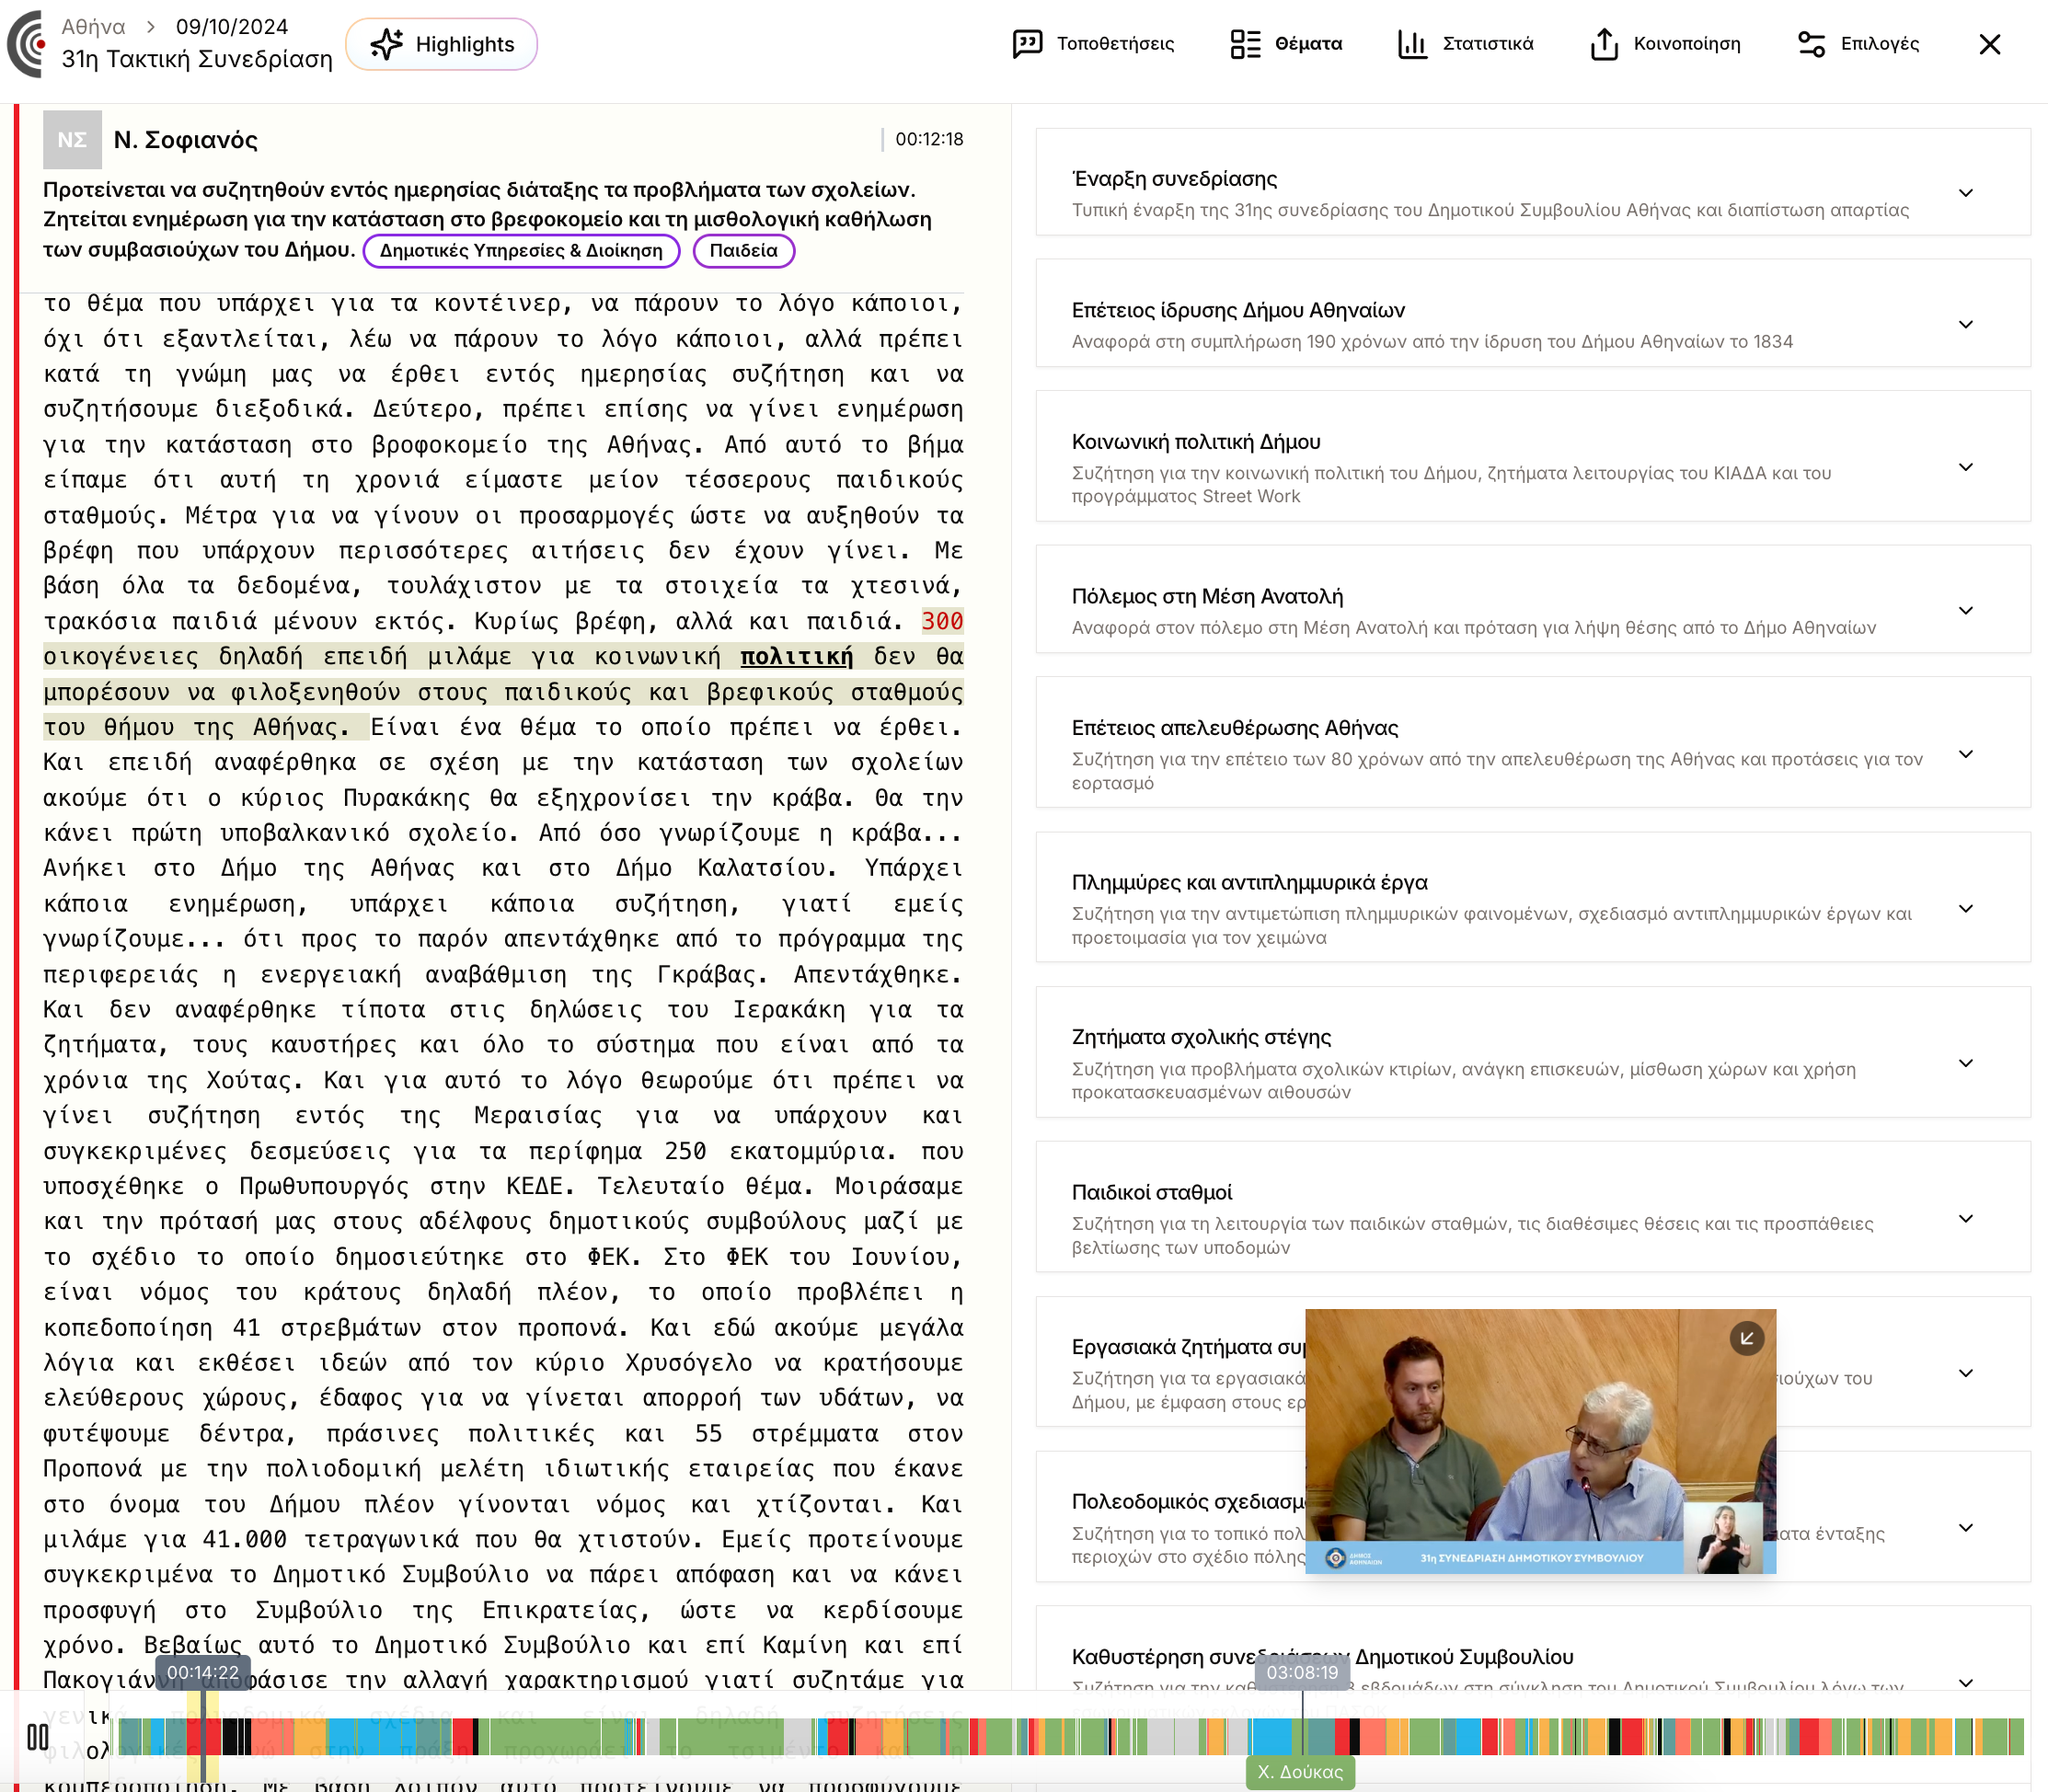Open the Έναρξη συνεδρίασης card title
Screen dimensions: 2048x1792
coord(1174,179)
